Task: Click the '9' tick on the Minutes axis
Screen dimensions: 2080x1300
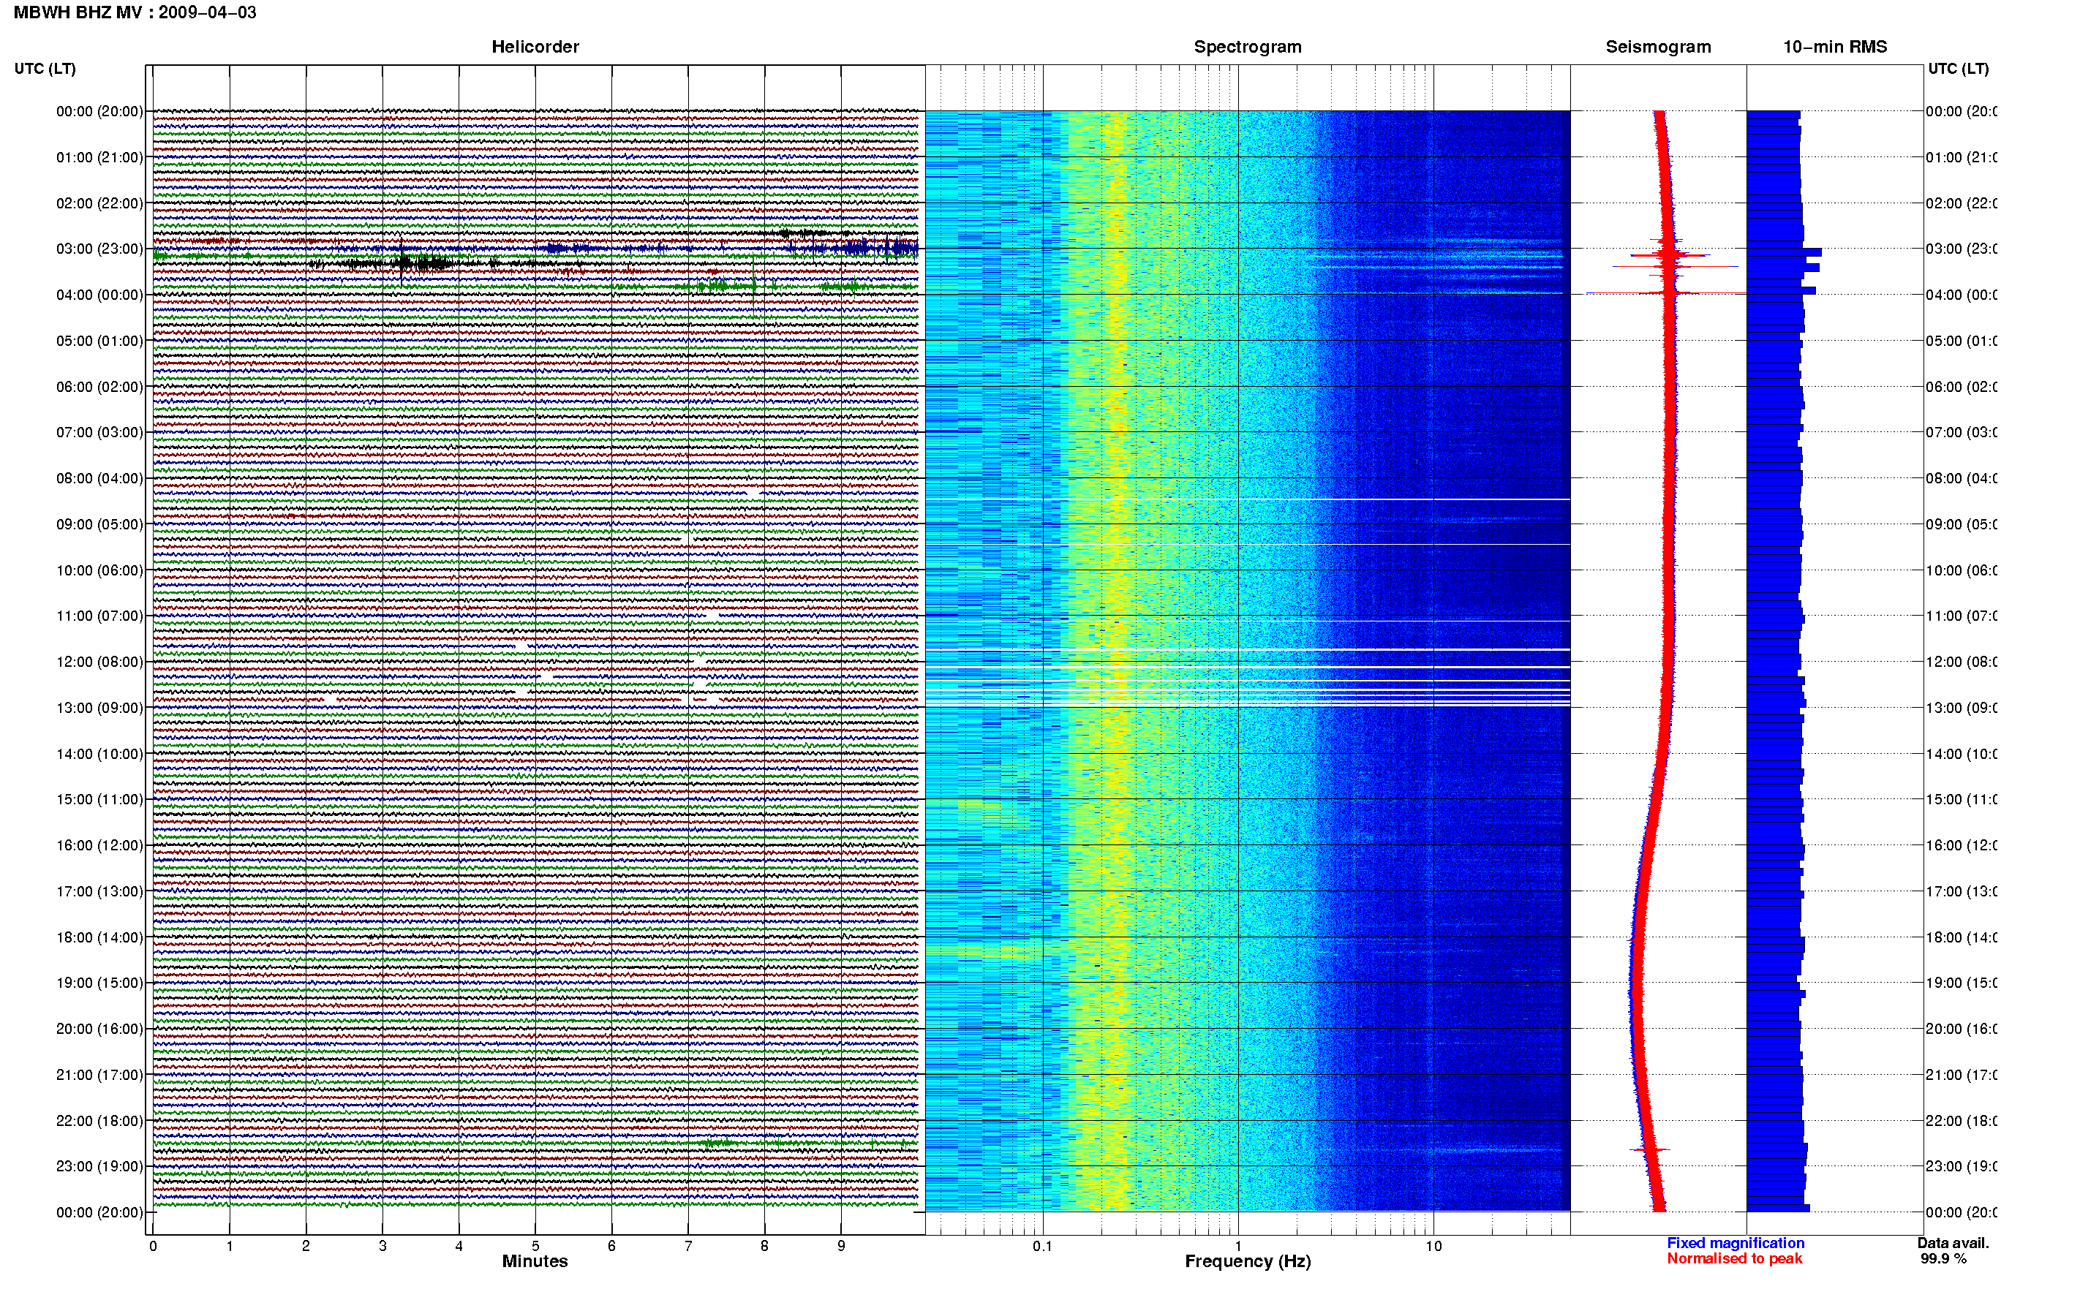Action: (841, 1246)
